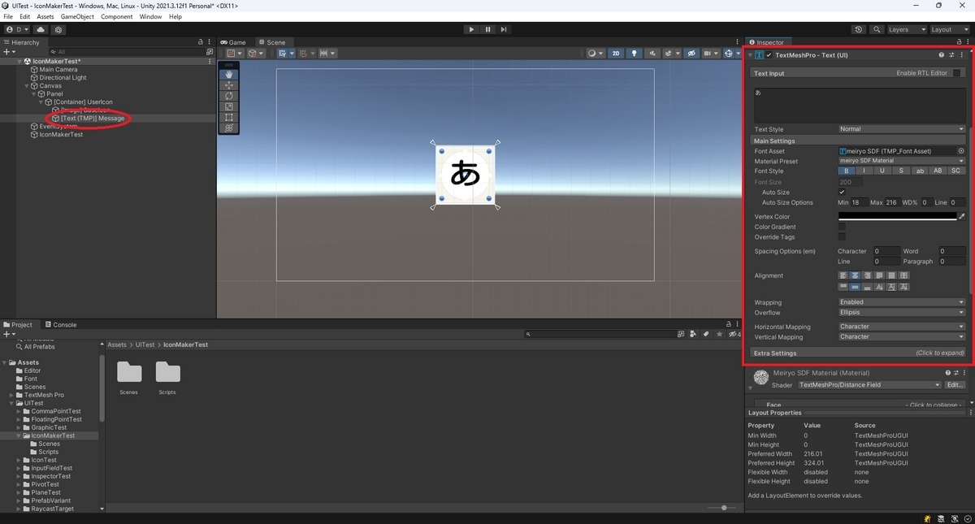Toggle Bold font style button
This screenshot has height=524, width=975.
click(x=847, y=171)
